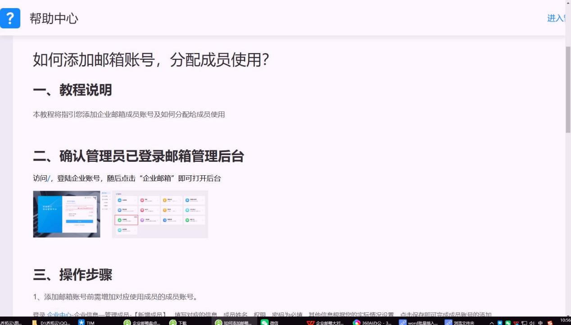The image size is (571, 325).
Task: Follow the 企业中心 link in step one
Action: tap(59, 315)
